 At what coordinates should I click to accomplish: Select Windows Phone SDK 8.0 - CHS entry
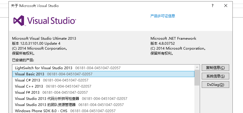click(103, 111)
